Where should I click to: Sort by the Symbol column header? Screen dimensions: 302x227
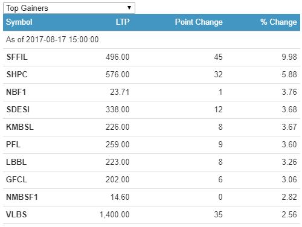(19, 22)
